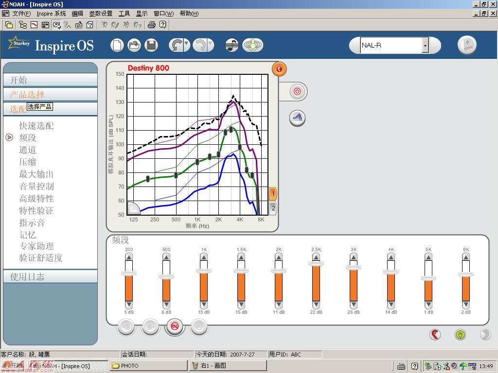Switch to 右1 - 画图 taskbar window

pos(228,366)
